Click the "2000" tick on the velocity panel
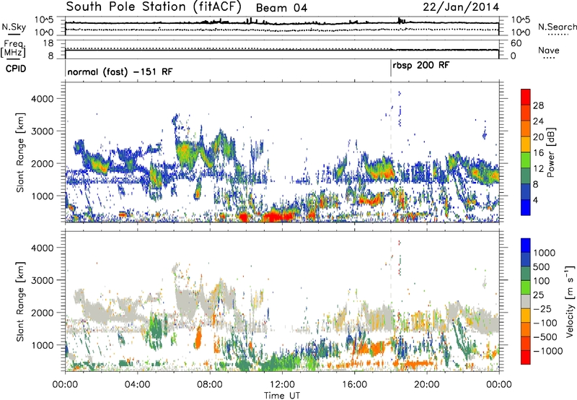This screenshot has width=577, height=400. click(x=42, y=313)
